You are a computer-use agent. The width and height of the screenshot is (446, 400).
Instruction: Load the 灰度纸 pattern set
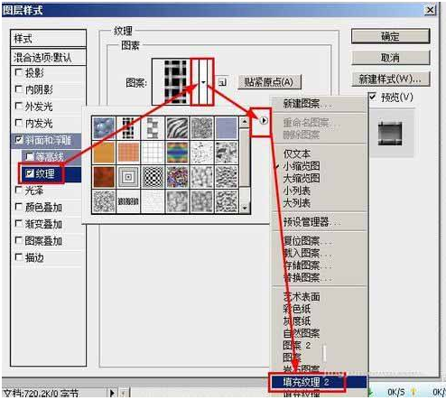tap(319, 321)
